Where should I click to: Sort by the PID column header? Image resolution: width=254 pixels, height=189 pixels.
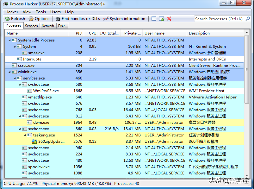[x=79, y=33]
